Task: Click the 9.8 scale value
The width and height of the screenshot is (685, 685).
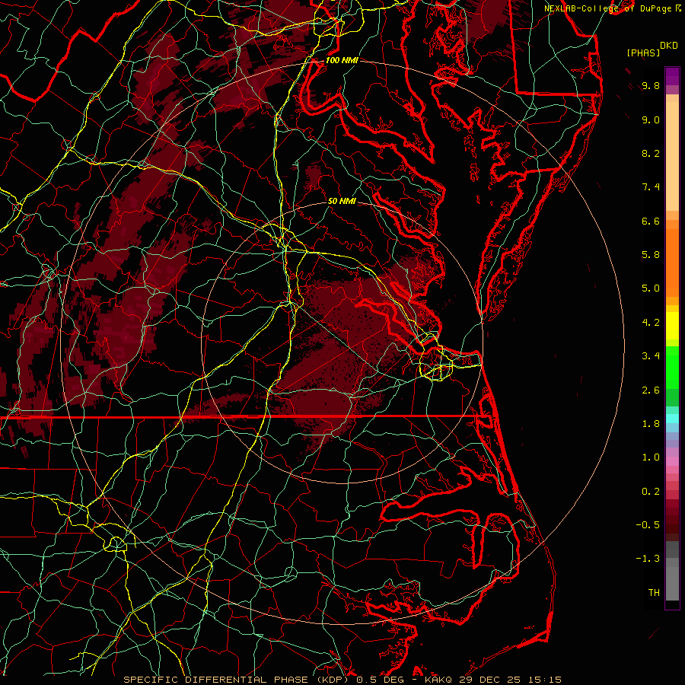Action: point(651,86)
